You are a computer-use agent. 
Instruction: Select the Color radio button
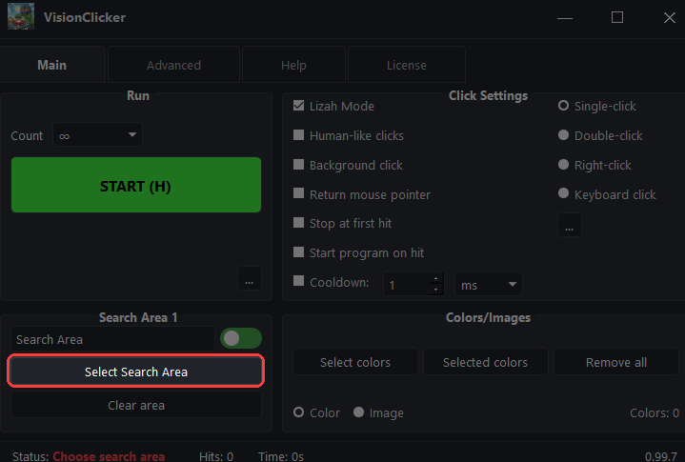pos(299,412)
